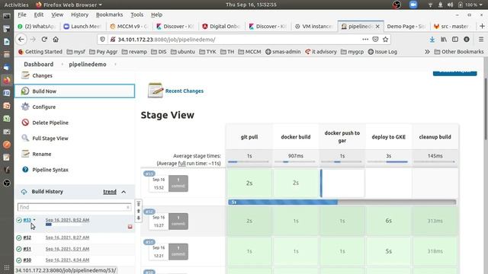The image size is (488, 274).
Task: Click the page vertical scrollbar
Action: [x=486, y=109]
